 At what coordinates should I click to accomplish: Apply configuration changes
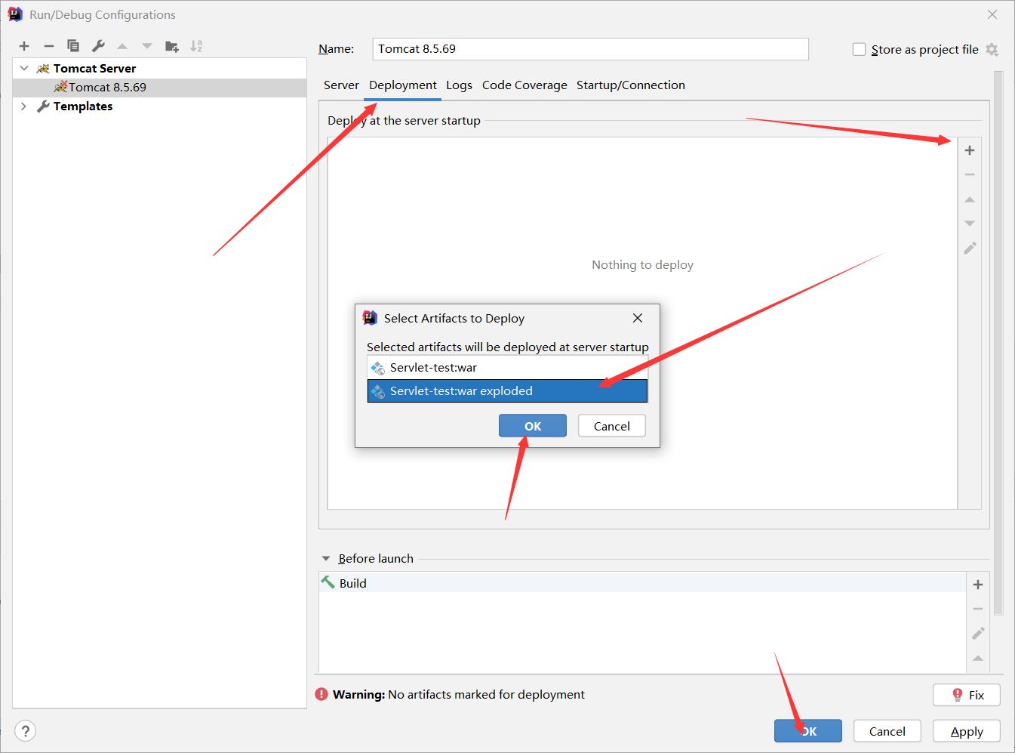click(x=967, y=731)
